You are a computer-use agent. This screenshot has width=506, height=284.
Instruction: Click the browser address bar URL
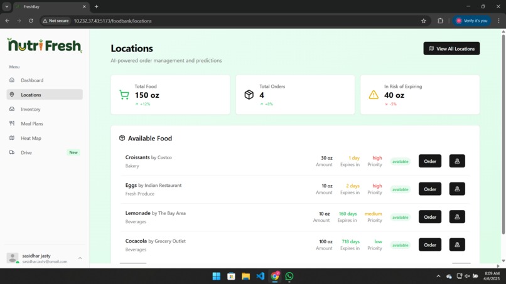tap(112, 21)
